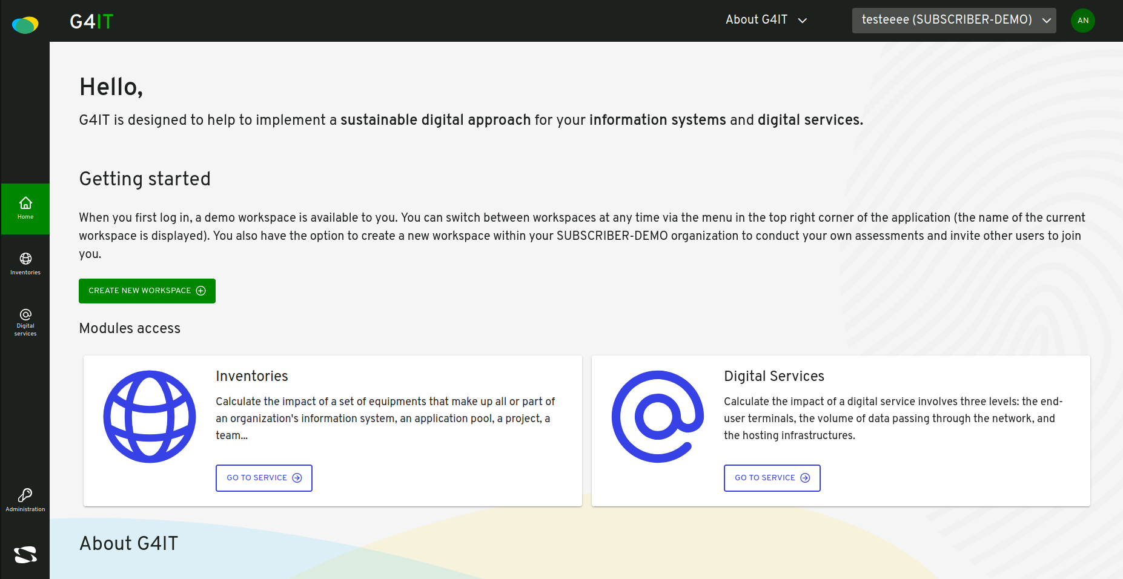Image resolution: width=1123 pixels, height=579 pixels.
Task: Open Administration key icon in sidebar
Action: coord(25,500)
